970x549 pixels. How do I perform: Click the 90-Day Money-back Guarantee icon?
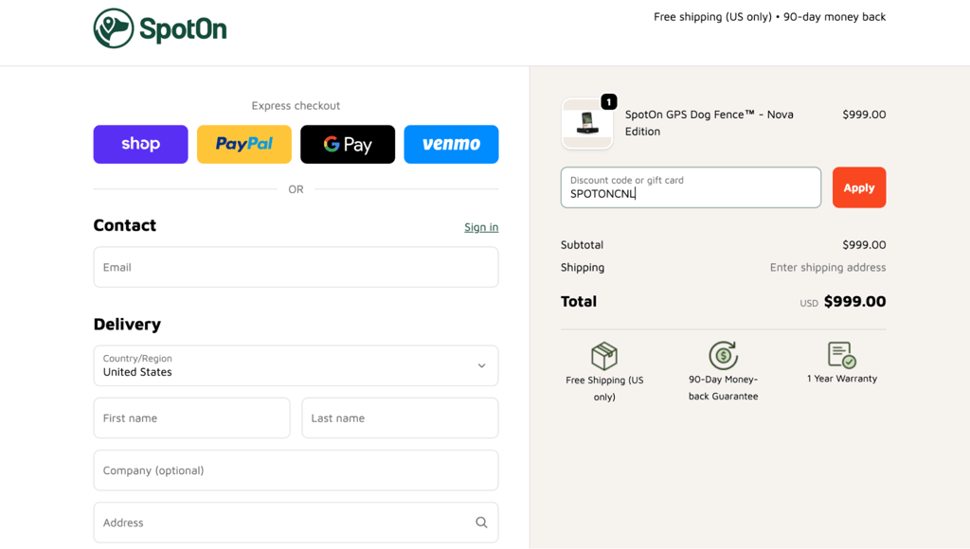click(x=723, y=356)
